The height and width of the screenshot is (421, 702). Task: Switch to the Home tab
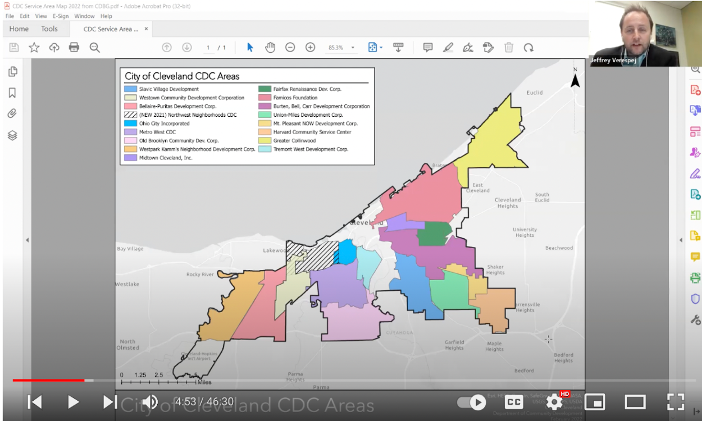click(19, 29)
